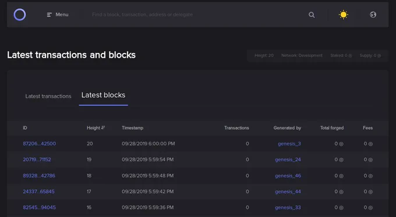This screenshot has height=217, width=396.
Task: Switch to Latest transactions tab
Action: coord(48,96)
